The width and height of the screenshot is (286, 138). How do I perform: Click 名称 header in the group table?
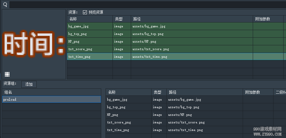coord(129,92)
